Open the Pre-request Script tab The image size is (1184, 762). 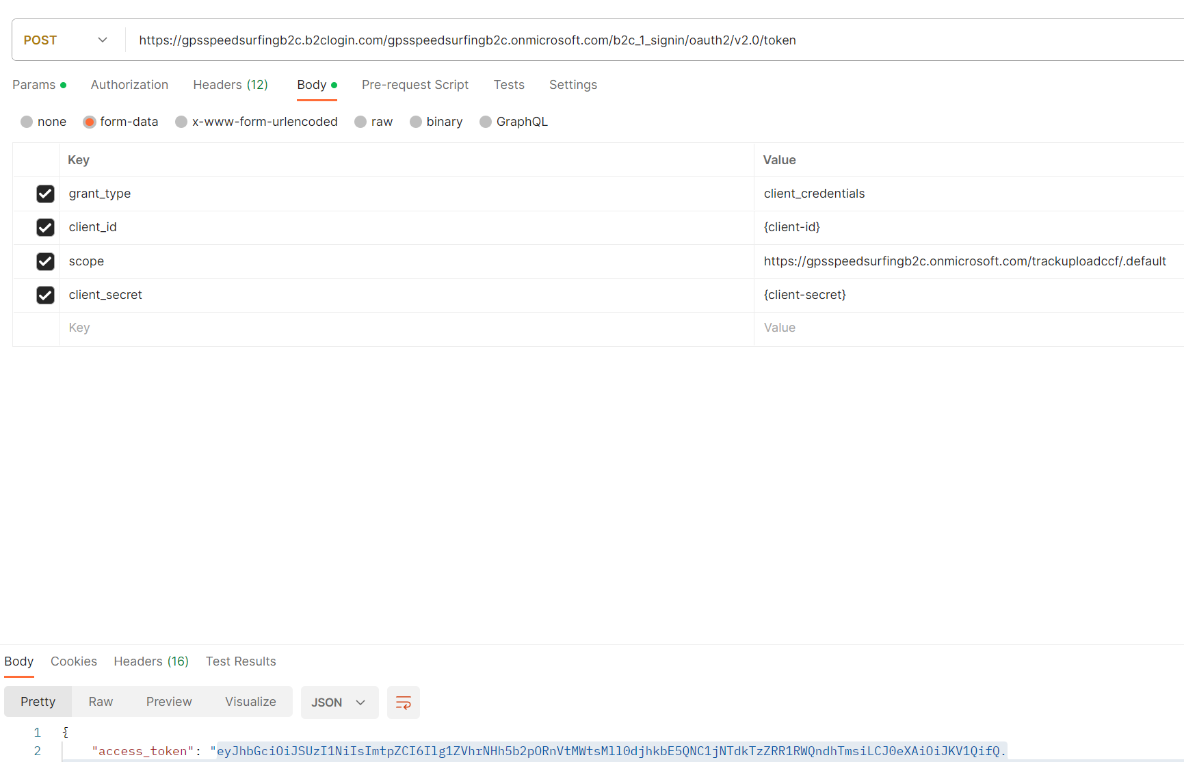[x=415, y=84]
